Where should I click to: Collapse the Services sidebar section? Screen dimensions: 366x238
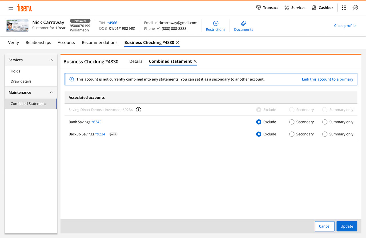tap(51, 60)
